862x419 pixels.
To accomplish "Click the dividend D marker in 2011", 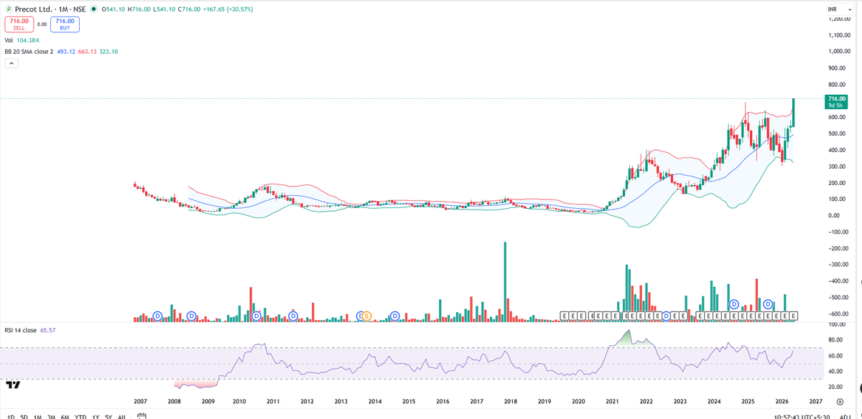I will coord(293,316).
